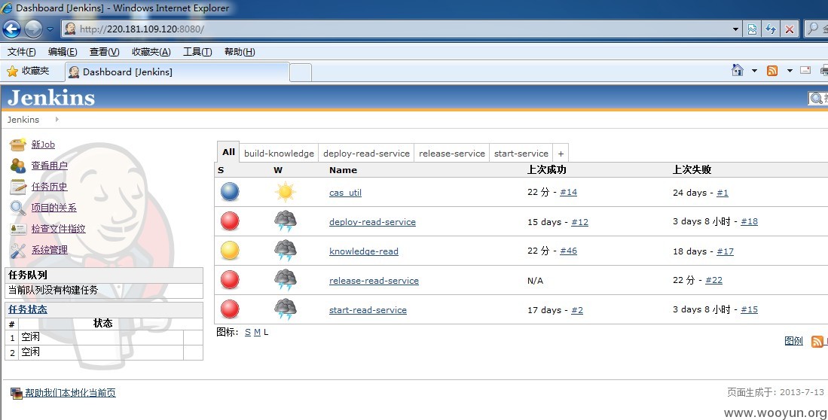
Task: Click the Refresh page icon
Action: pyautogui.click(x=771, y=29)
